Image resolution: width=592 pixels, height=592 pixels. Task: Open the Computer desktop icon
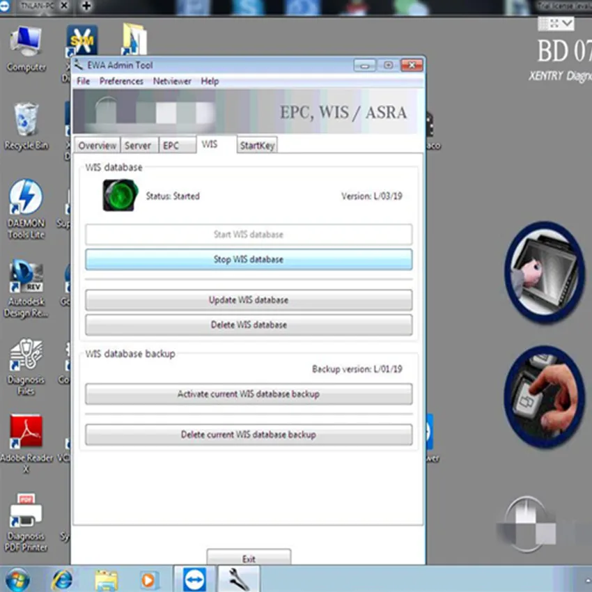tap(26, 48)
